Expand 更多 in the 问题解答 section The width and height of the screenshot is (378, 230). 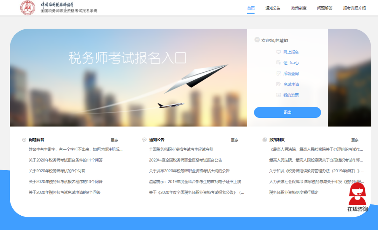[x=114, y=140]
